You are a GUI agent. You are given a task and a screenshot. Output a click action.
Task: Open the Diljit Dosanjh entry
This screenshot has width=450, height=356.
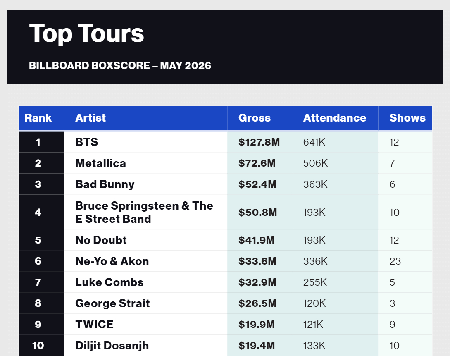point(112,346)
